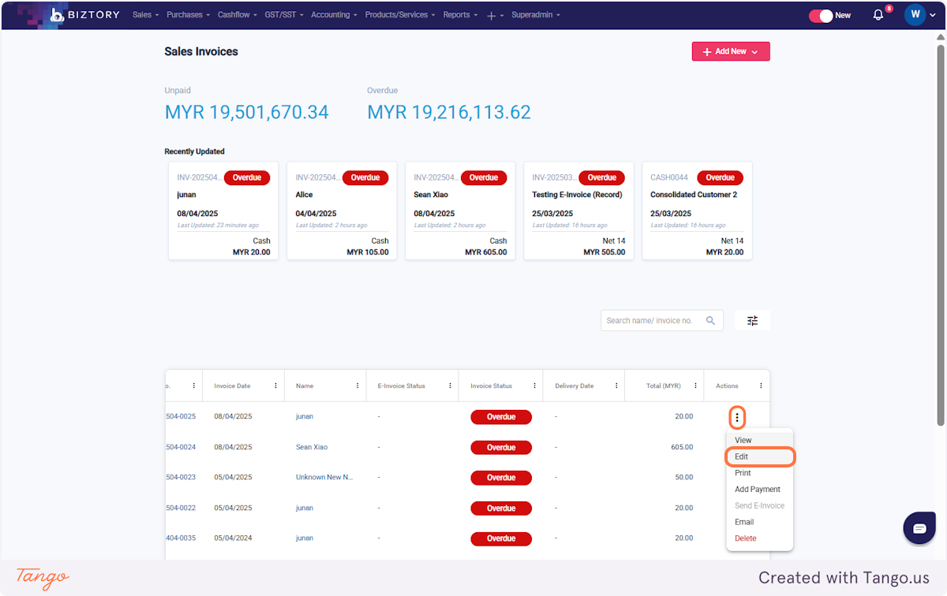Open Invoice Date column options
The height and width of the screenshot is (596, 947).
[275, 386]
